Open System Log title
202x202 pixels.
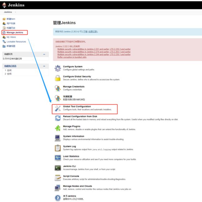(69, 147)
